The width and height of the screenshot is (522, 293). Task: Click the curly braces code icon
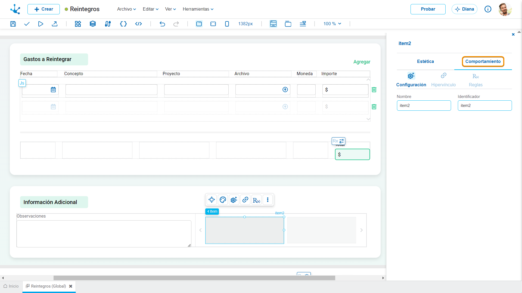click(x=123, y=24)
